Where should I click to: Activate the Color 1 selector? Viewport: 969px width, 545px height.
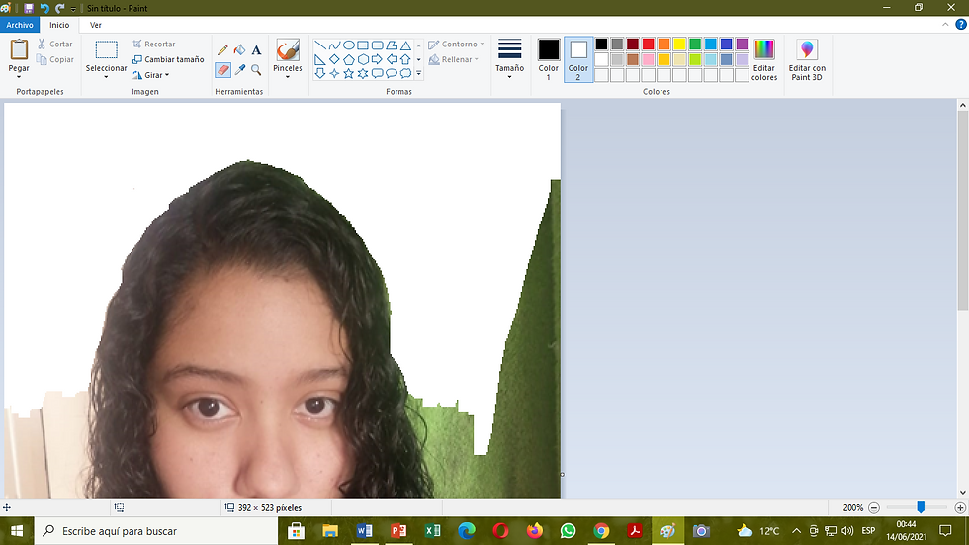coord(549,59)
